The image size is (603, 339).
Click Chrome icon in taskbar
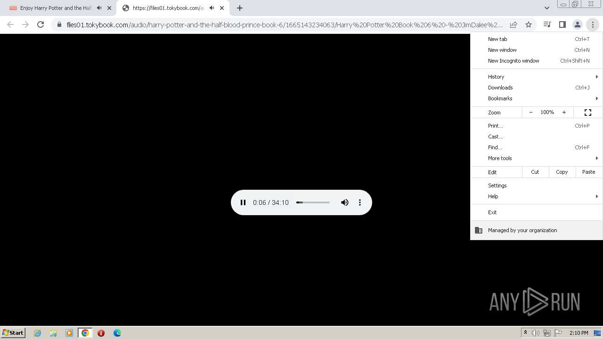(x=85, y=333)
